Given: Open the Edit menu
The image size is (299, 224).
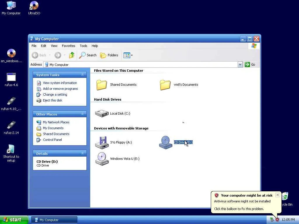Looking at the screenshot, I should coord(44,46).
